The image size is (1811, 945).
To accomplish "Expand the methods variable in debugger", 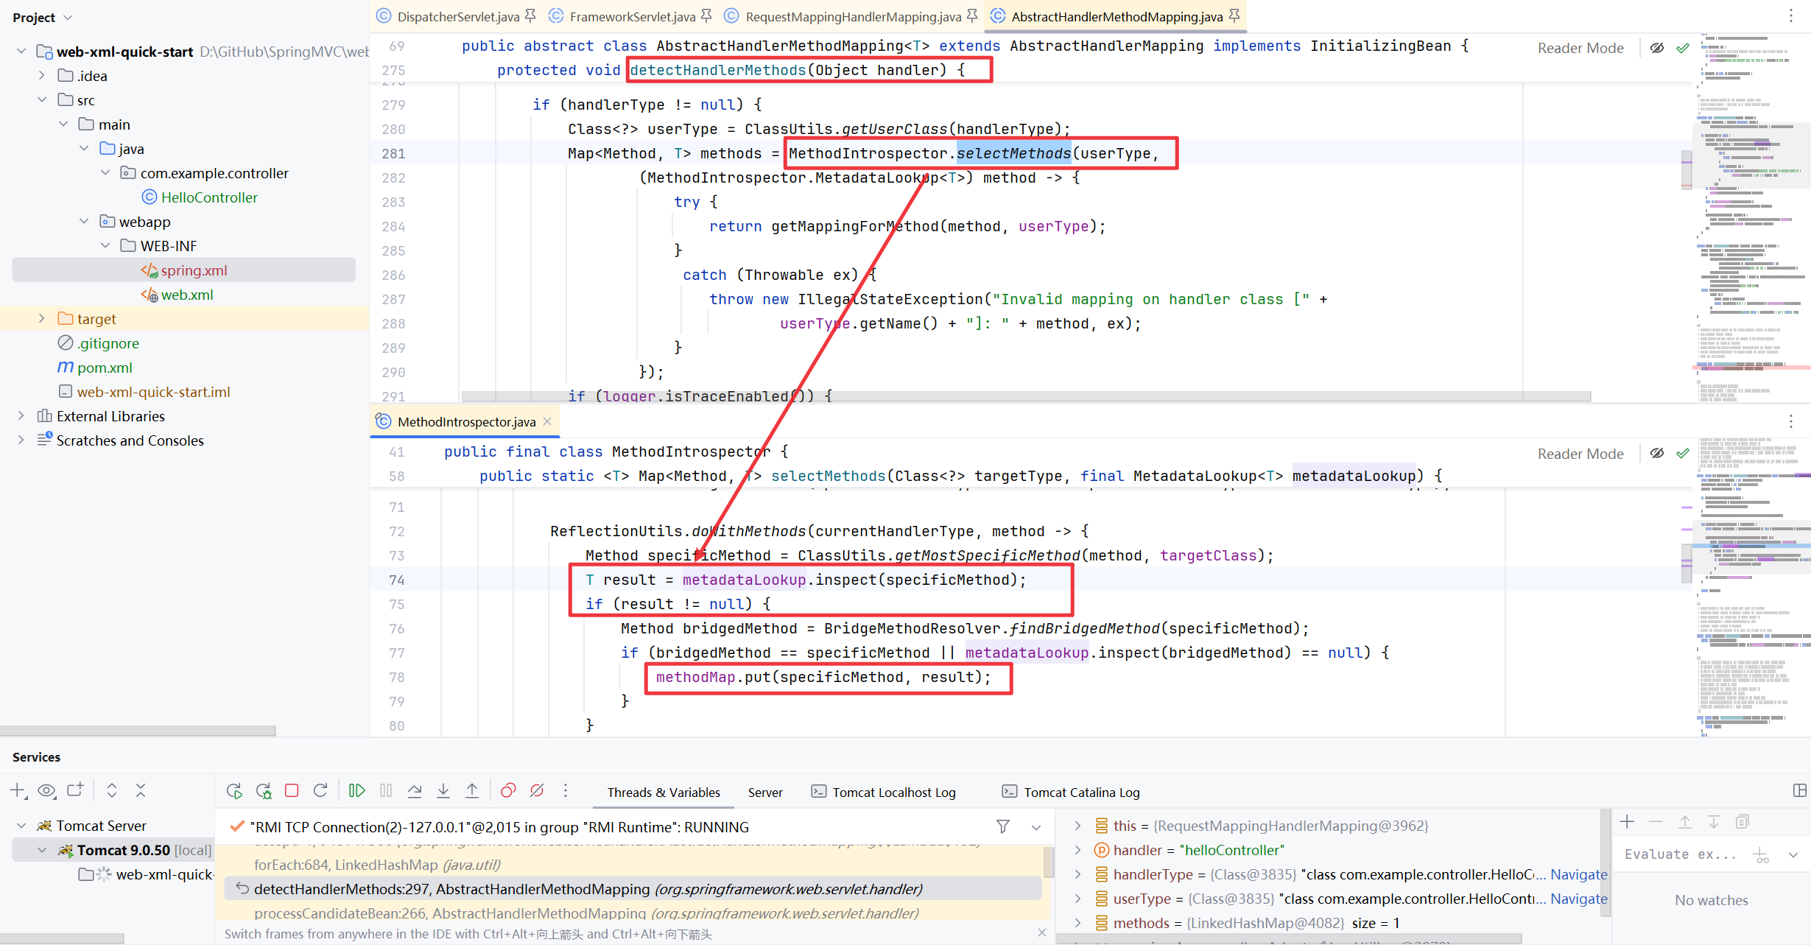I will point(1077,922).
